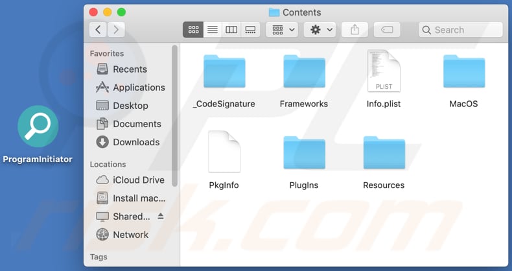Image resolution: width=512 pixels, height=271 pixels.
Task: Switch to list view
Action: pos(212,30)
